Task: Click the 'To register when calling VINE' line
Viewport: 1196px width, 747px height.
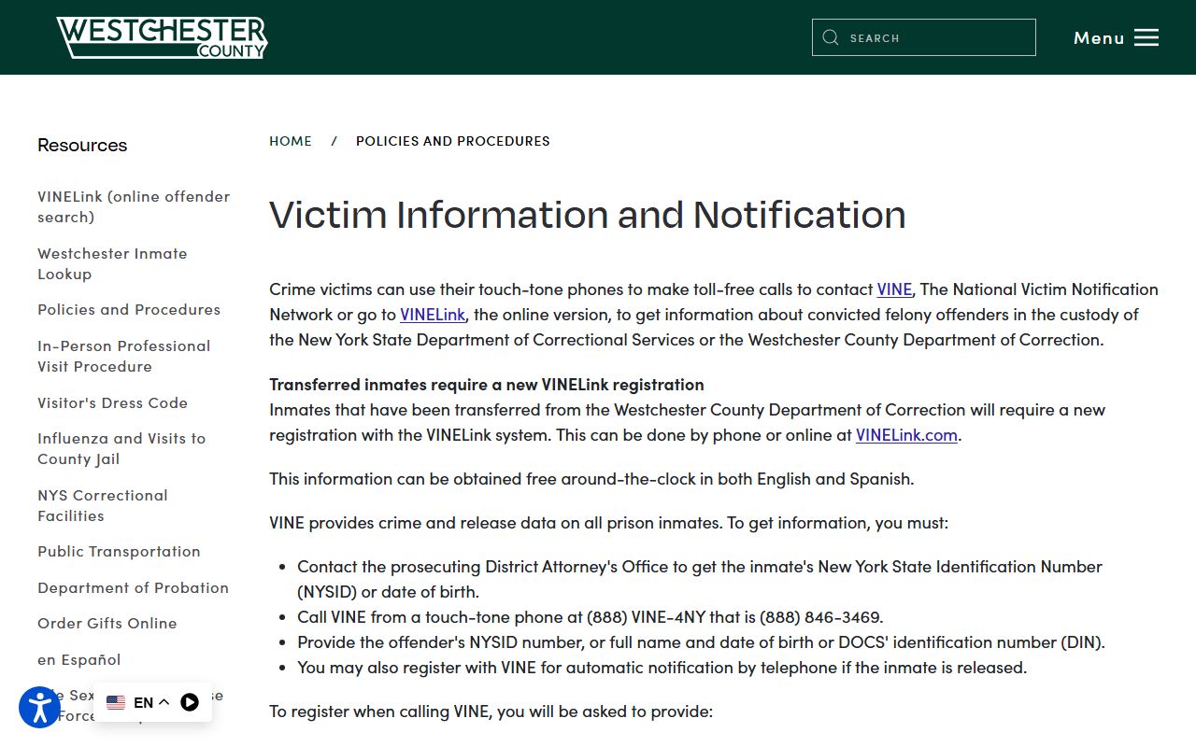Action: pos(491,712)
